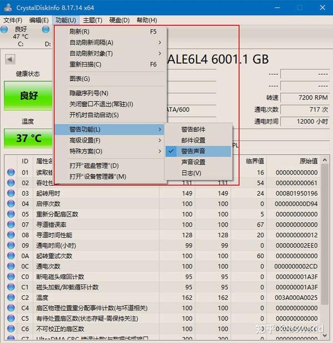Viewport: 333px width, 343px height.
Task: Click the attribute list scrollbar thumb
Action: (325, 234)
